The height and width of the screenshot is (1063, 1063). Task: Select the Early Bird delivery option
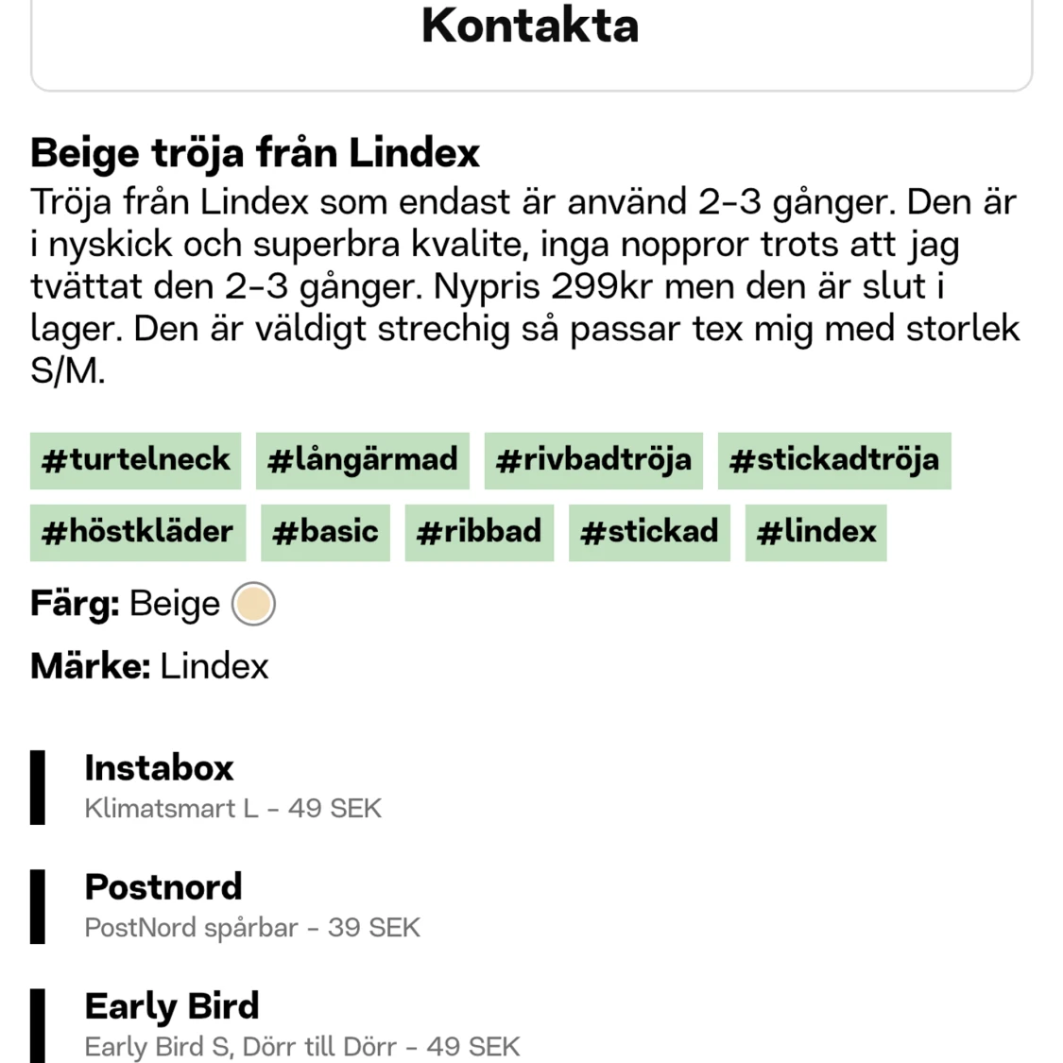pyautogui.click(x=172, y=1006)
